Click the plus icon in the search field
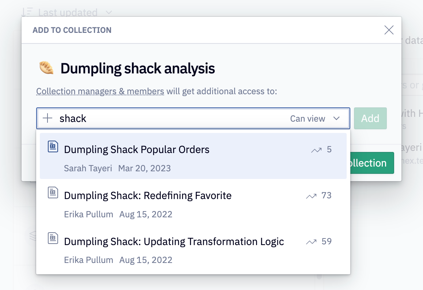Image resolution: width=423 pixels, height=290 pixels. [x=48, y=118]
